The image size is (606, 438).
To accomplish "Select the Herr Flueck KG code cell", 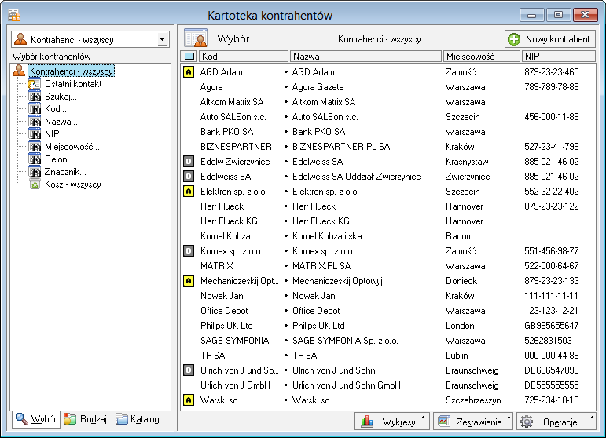I will (229, 221).
